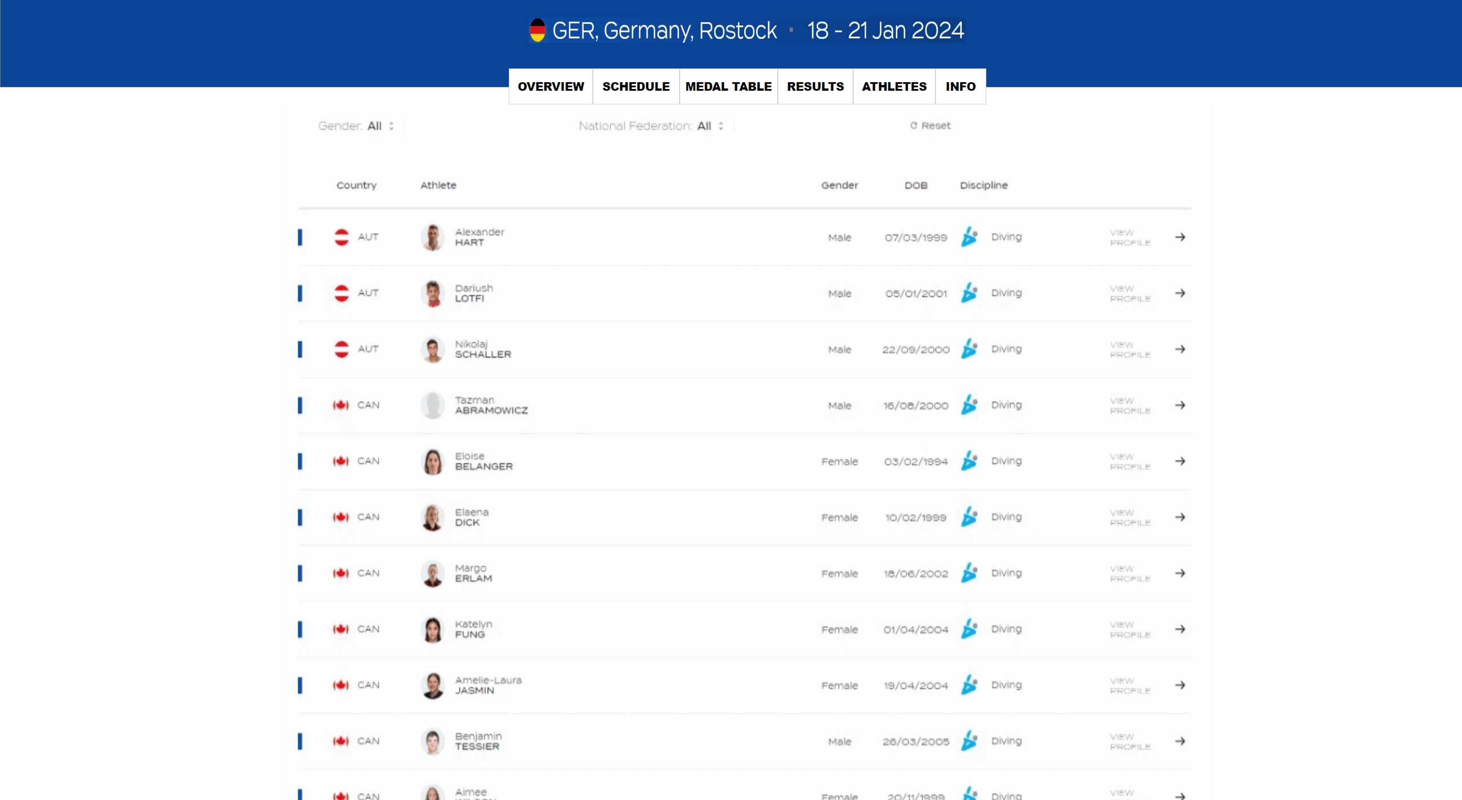Click the Austria flag beside Alexander Hart

342,237
